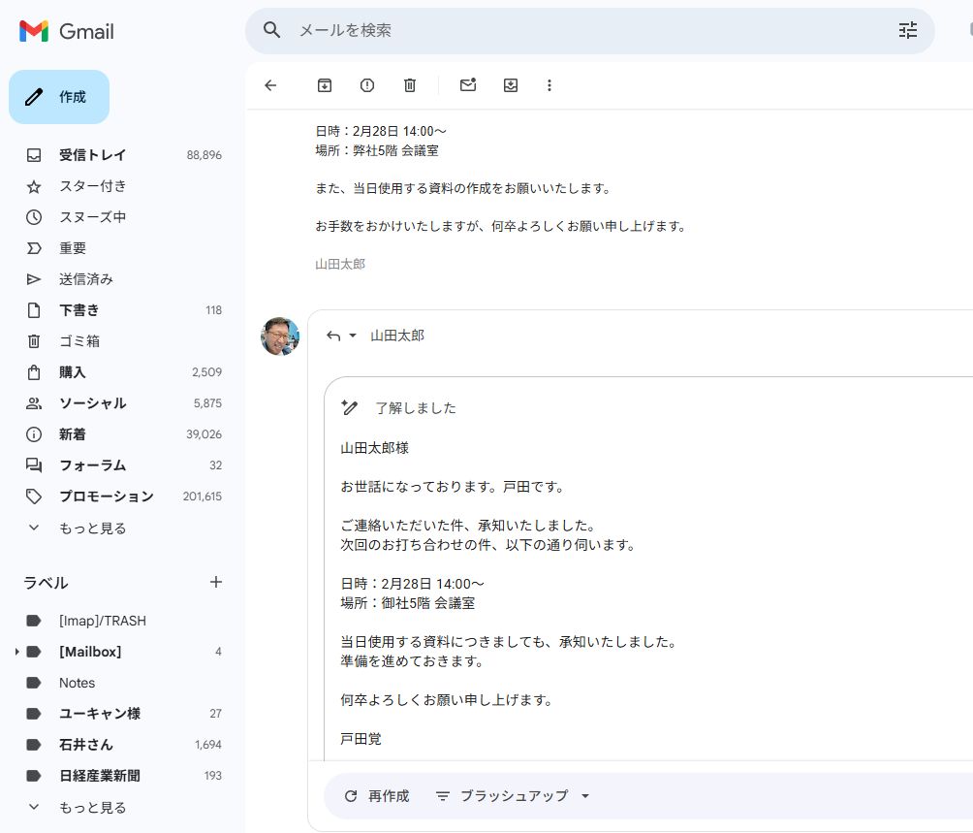Return to inbox via back arrow
Screen dimensions: 973x833
pos(270,85)
